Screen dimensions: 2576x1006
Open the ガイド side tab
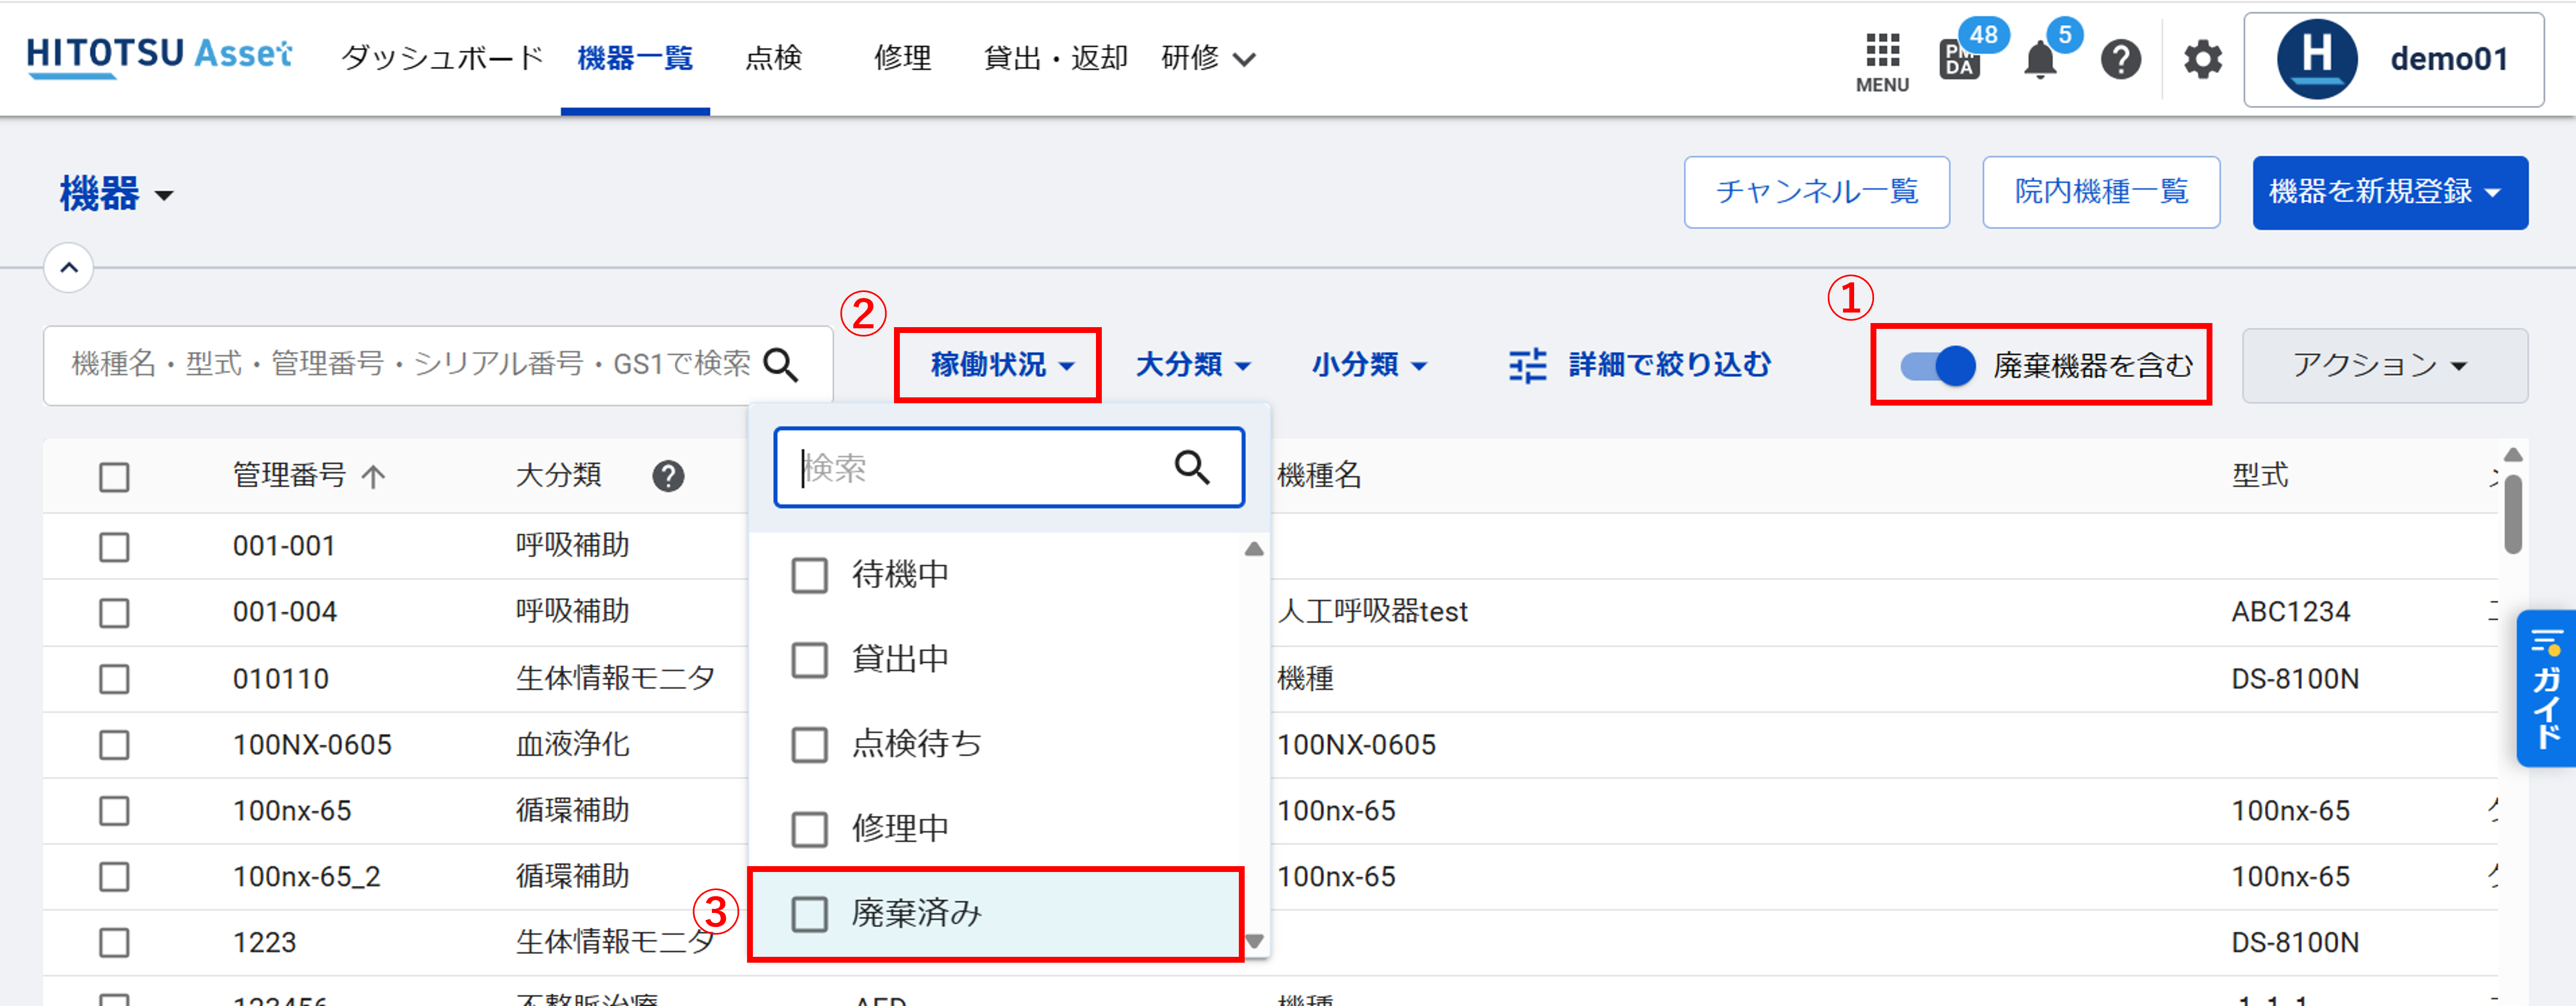2545,689
